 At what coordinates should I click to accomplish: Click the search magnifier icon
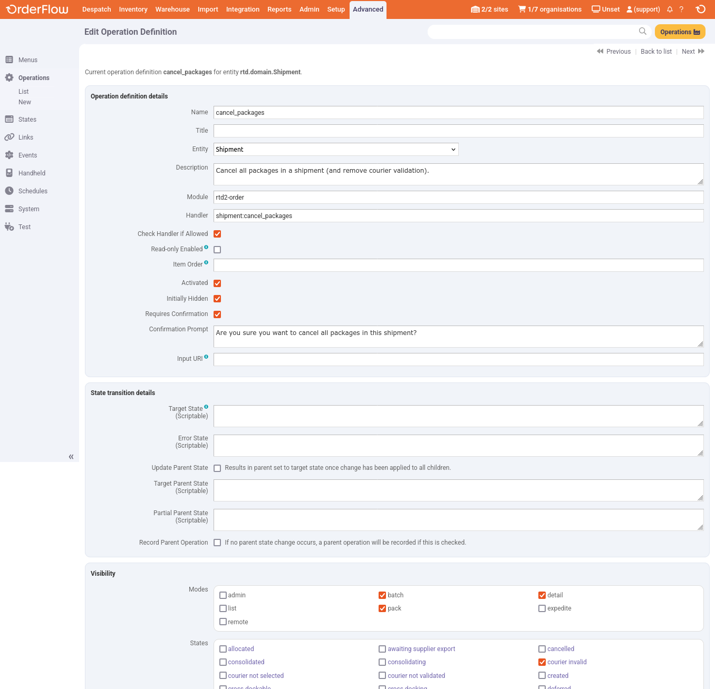[642, 32]
